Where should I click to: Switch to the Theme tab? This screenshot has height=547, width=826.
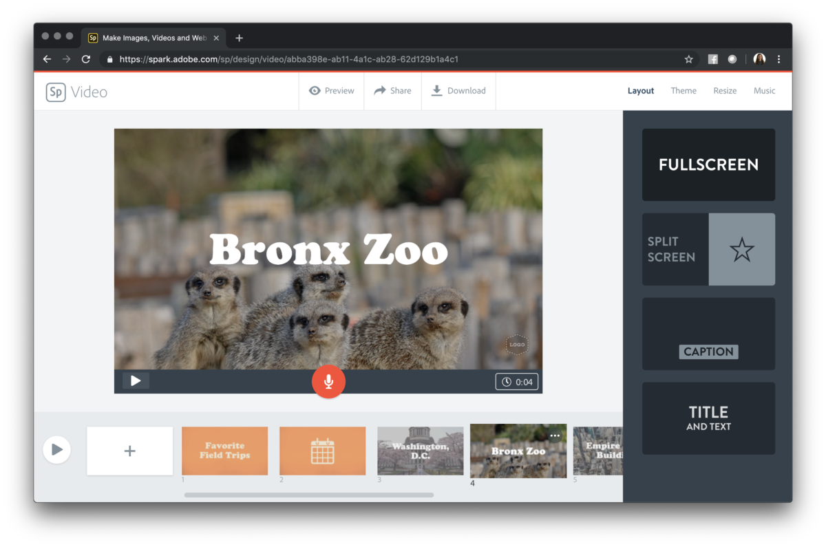(683, 90)
